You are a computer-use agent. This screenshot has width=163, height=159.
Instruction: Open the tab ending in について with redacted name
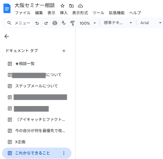tap(37, 75)
